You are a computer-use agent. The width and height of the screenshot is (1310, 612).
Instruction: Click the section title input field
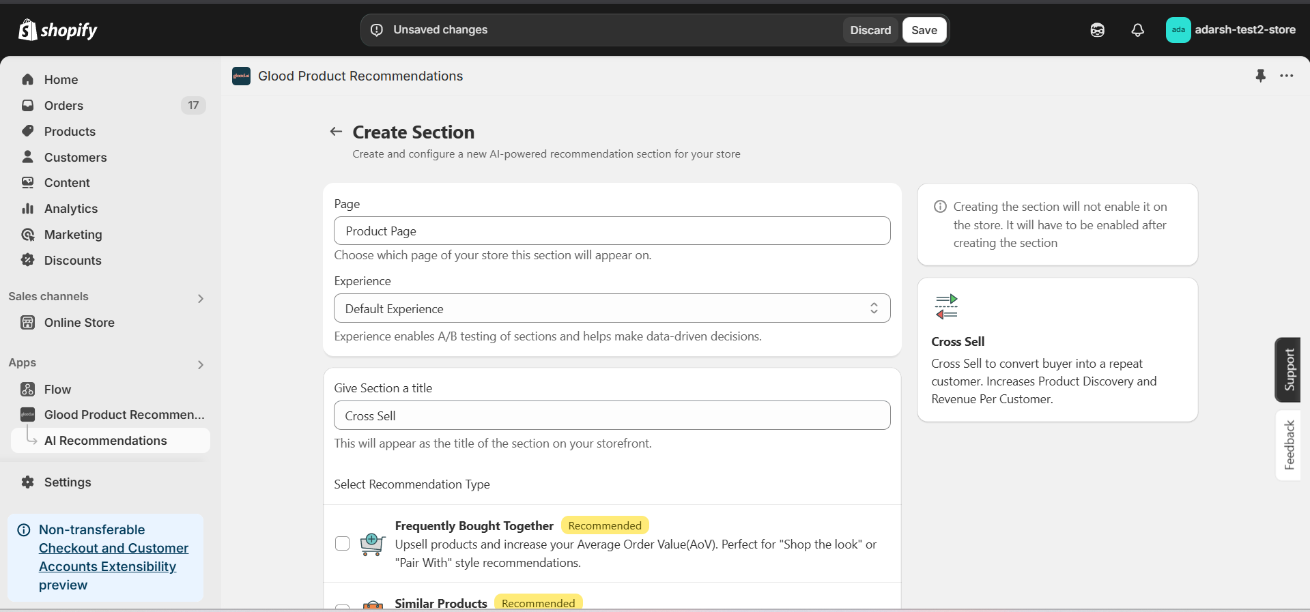[612, 416]
